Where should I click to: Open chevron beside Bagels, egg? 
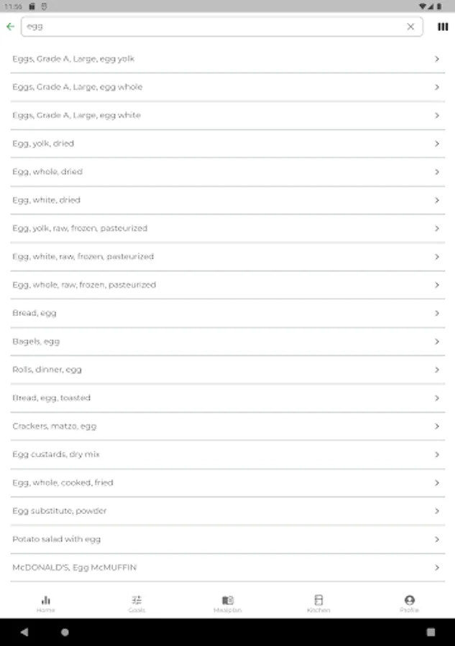pyautogui.click(x=437, y=342)
